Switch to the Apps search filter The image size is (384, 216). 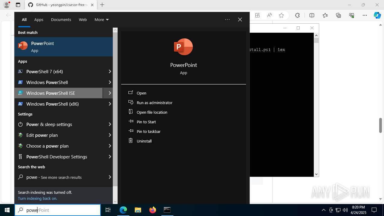(39, 19)
